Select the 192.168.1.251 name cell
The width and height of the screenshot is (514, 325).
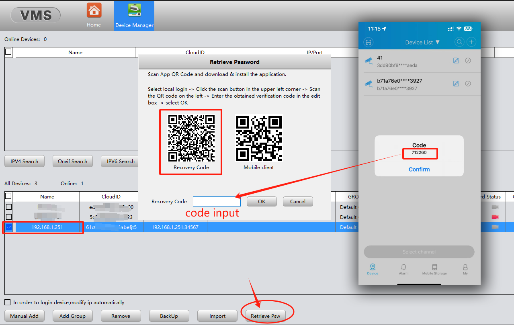tap(47, 227)
